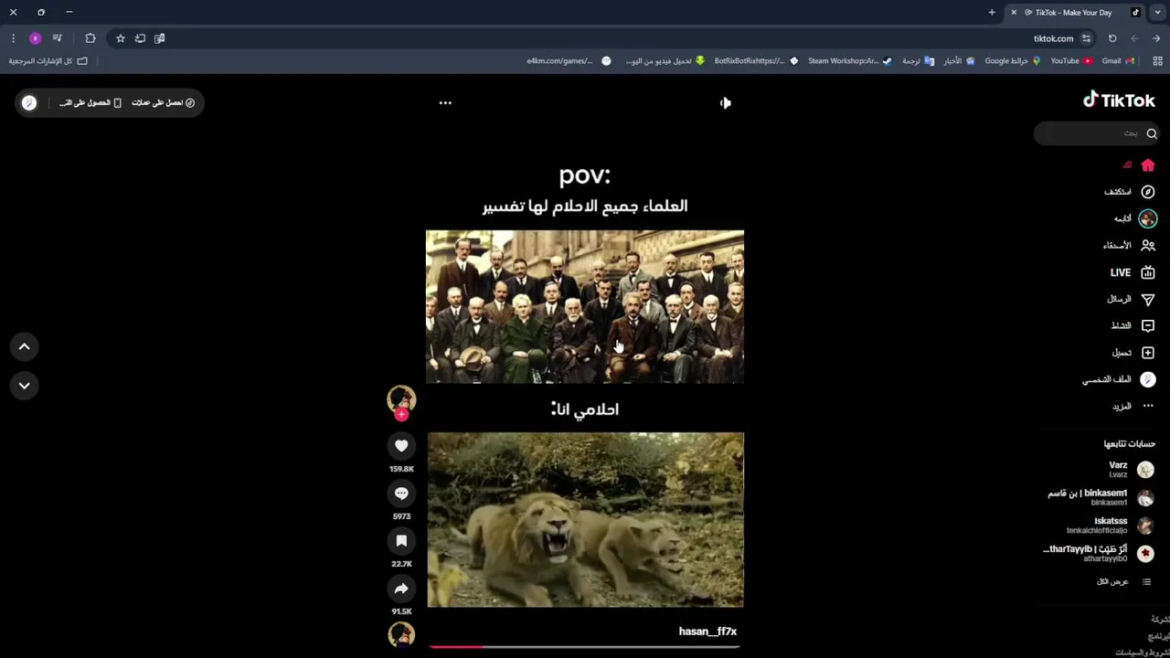
Task: Open the Google Maps (خرائط) bookmark
Action: (1013, 61)
